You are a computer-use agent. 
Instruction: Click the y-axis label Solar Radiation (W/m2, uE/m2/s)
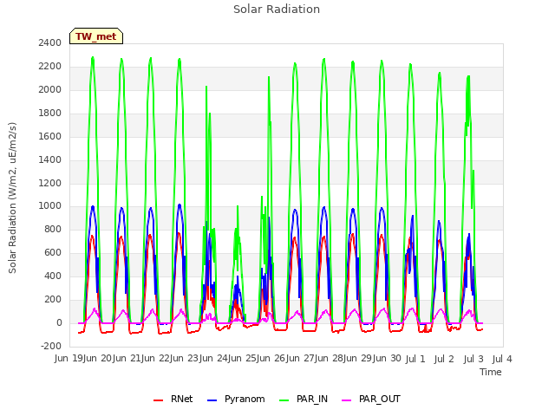(x=12, y=198)
